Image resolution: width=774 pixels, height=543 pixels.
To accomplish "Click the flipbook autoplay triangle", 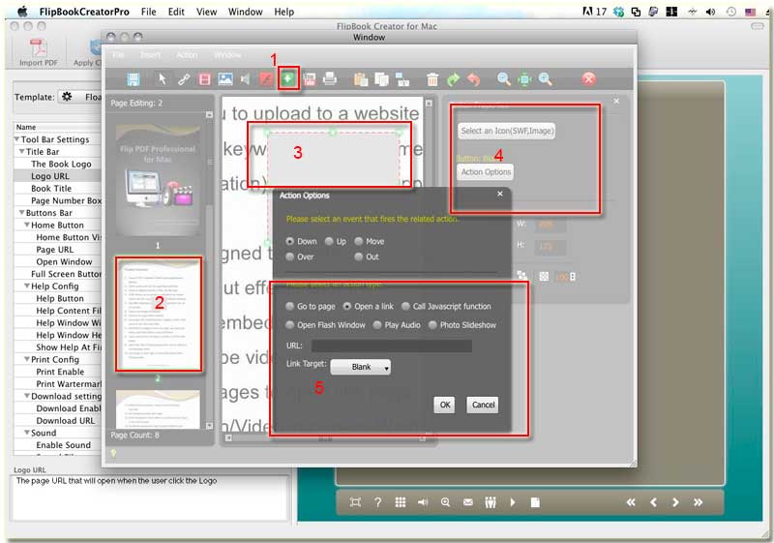I will 513,502.
